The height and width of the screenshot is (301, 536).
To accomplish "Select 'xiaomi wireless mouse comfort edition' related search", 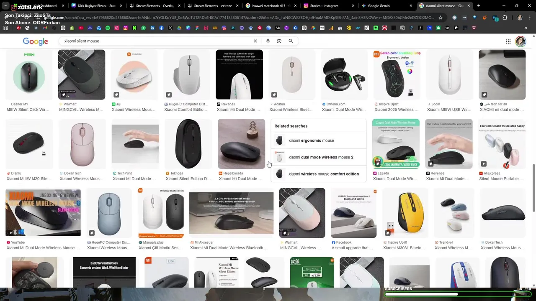I will point(319,174).
